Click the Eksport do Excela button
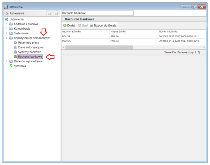 [x=103, y=26]
